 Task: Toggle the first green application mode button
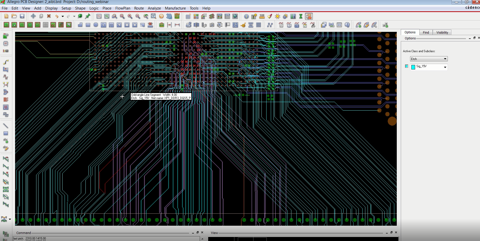click(x=6, y=25)
